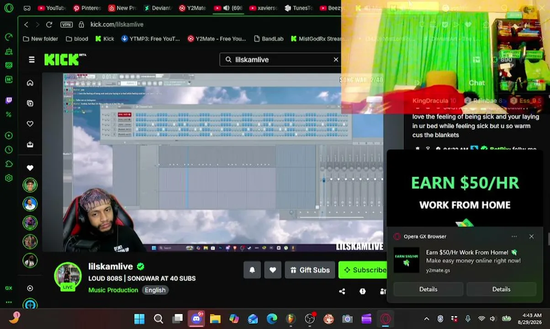This screenshot has height=329, width=550.
Task: Open Kick browse icon below home
Action: [x=30, y=103]
